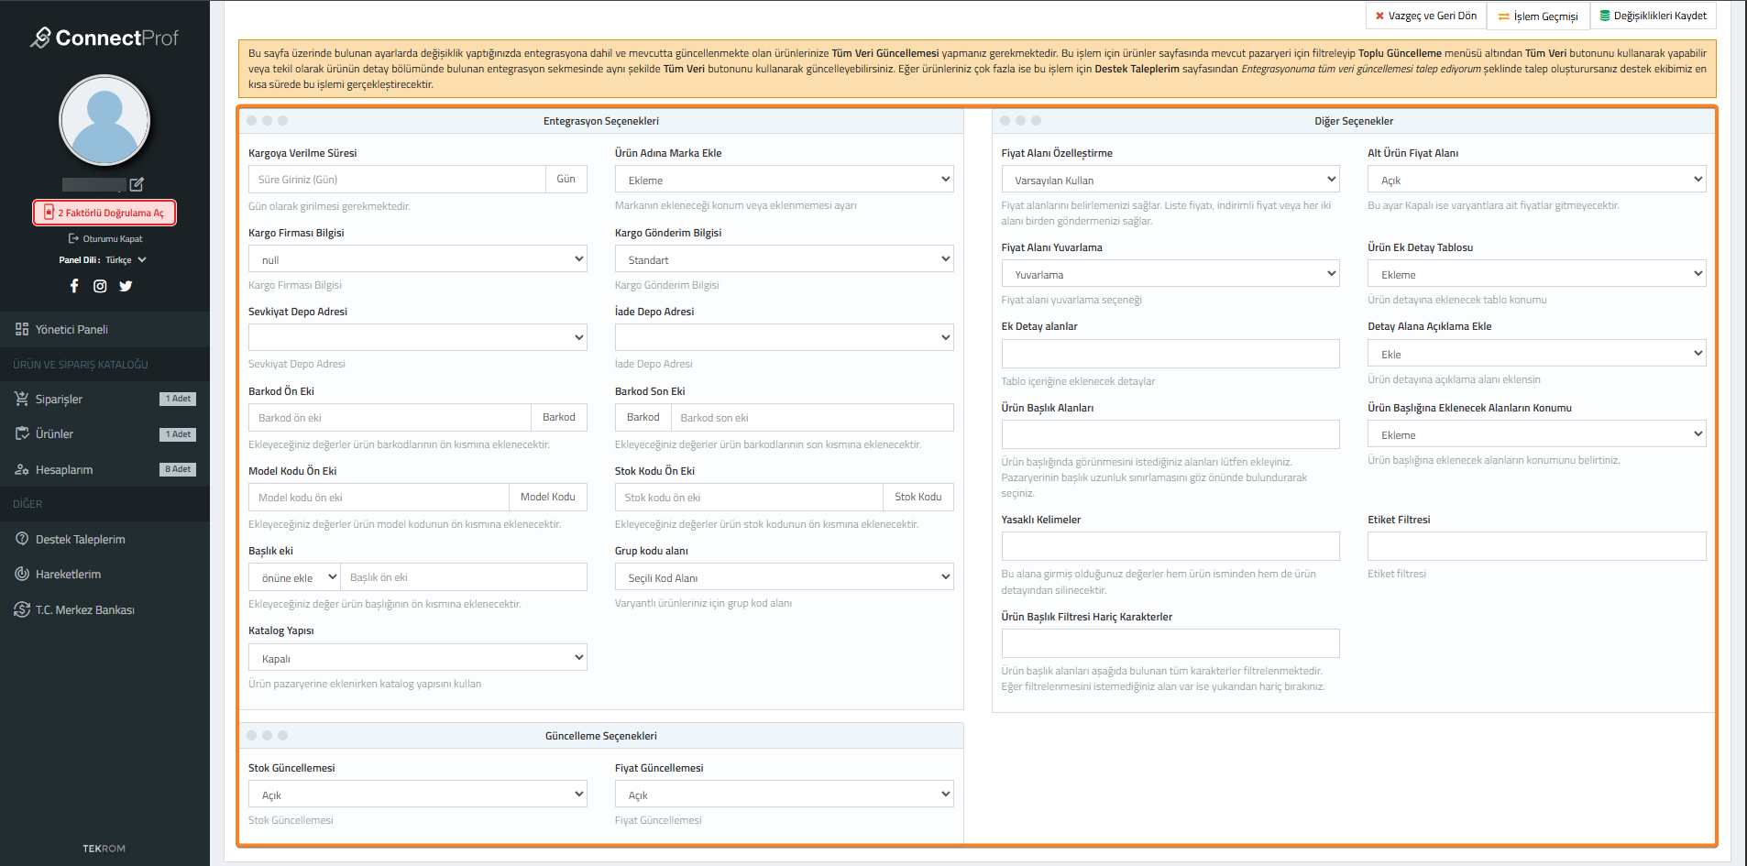The width and height of the screenshot is (1747, 866).
Task: Open the Panel Dili language dropdown
Action: pyautogui.click(x=125, y=260)
